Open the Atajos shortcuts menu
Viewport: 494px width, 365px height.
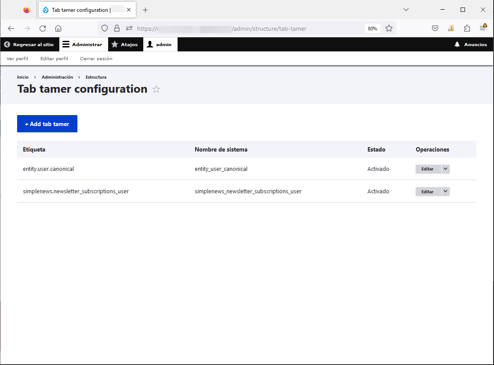point(125,44)
